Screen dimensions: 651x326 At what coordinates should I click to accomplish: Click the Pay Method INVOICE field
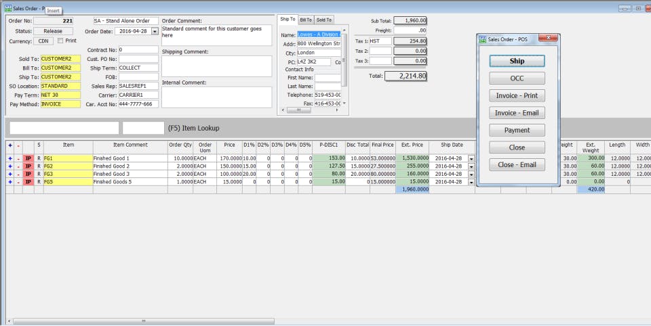pos(60,104)
